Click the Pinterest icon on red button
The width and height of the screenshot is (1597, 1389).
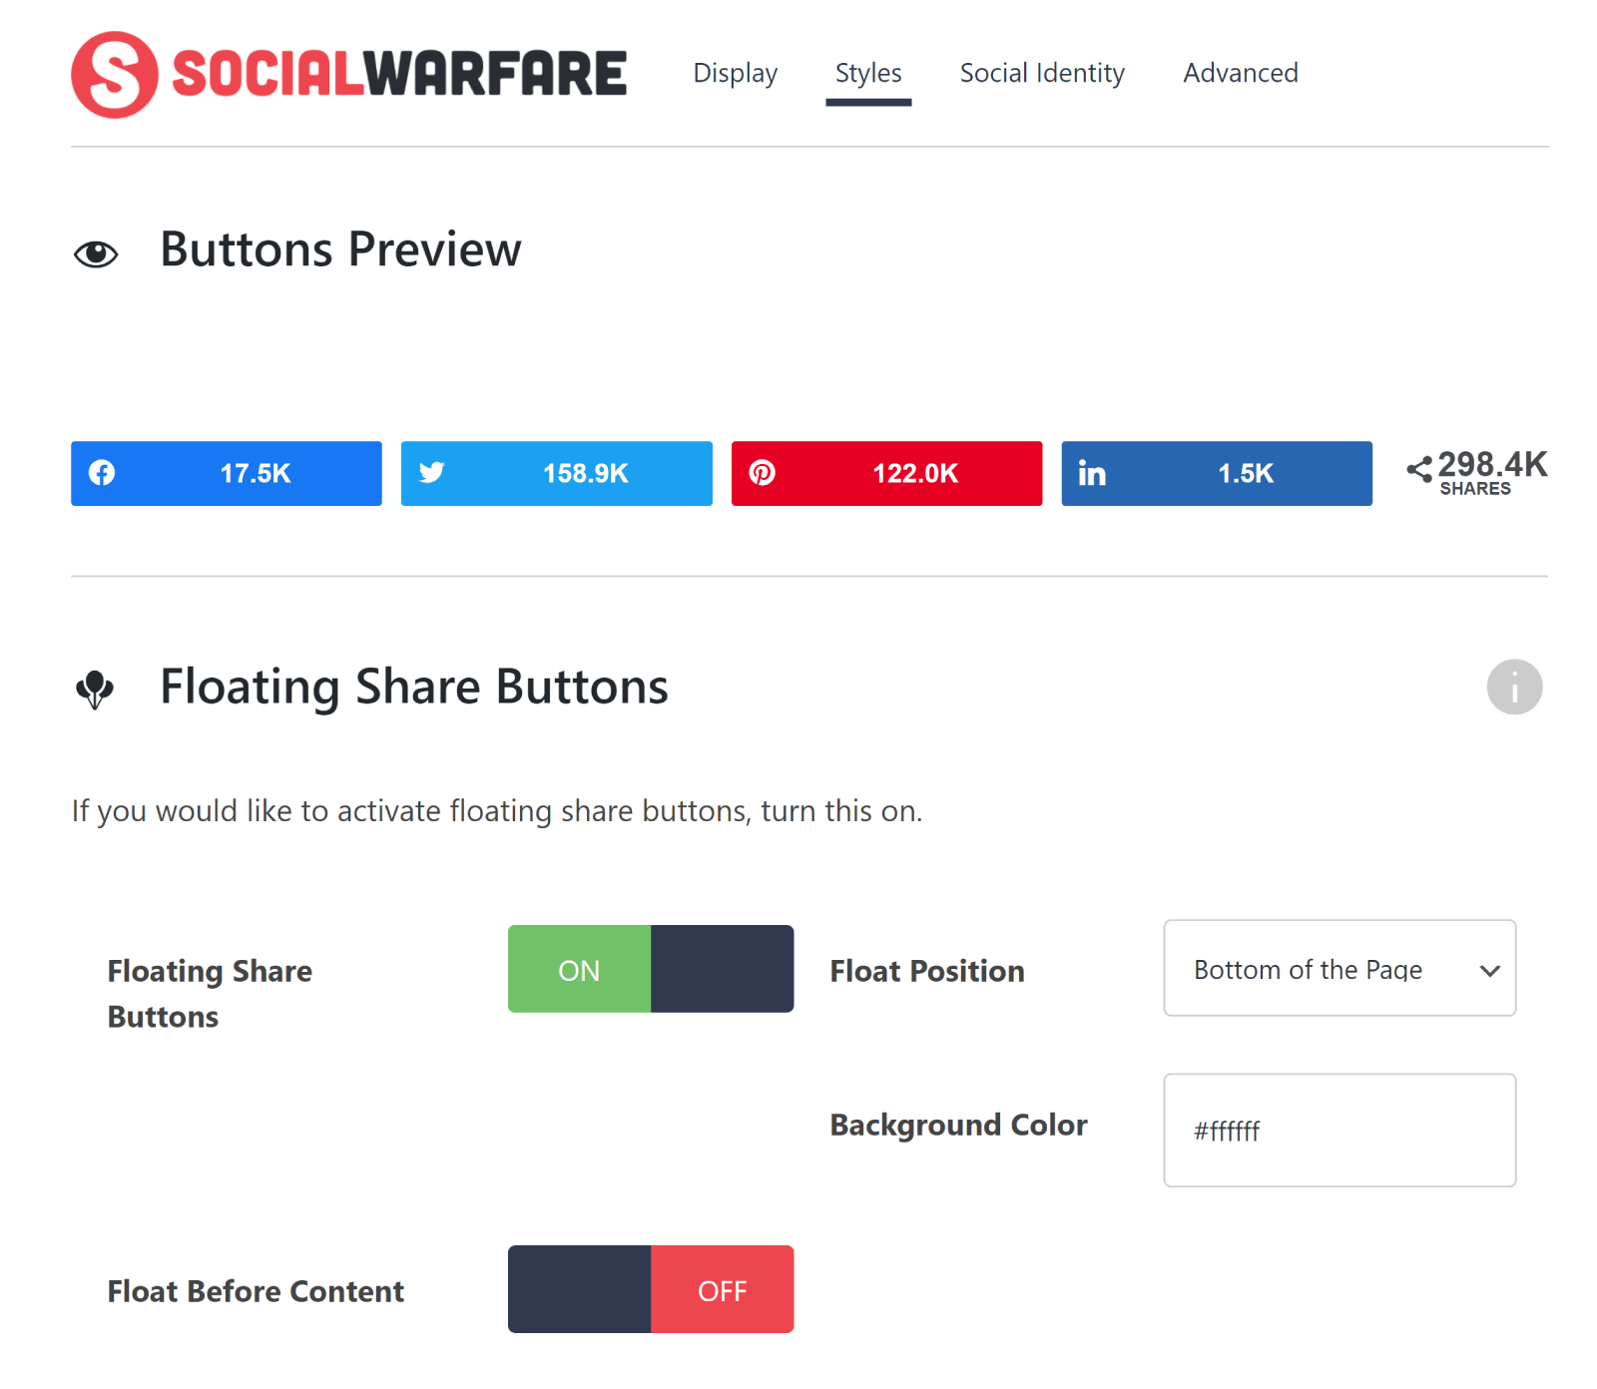[x=763, y=473]
